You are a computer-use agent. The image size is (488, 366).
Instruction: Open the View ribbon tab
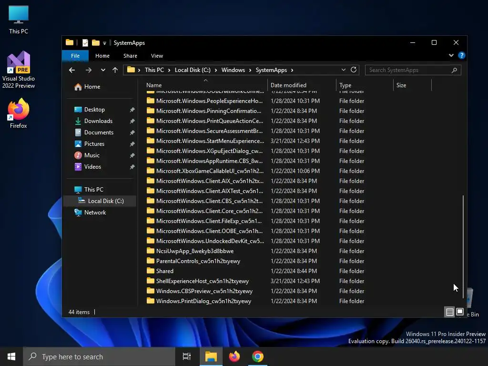[157, 56]
